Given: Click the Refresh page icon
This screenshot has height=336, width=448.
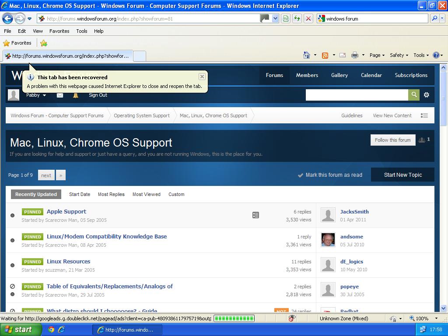Looking at the screenshot, I should point(297,19).
